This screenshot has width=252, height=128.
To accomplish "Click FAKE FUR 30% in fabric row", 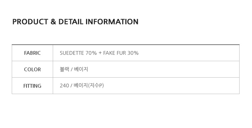I will (121, 53).
